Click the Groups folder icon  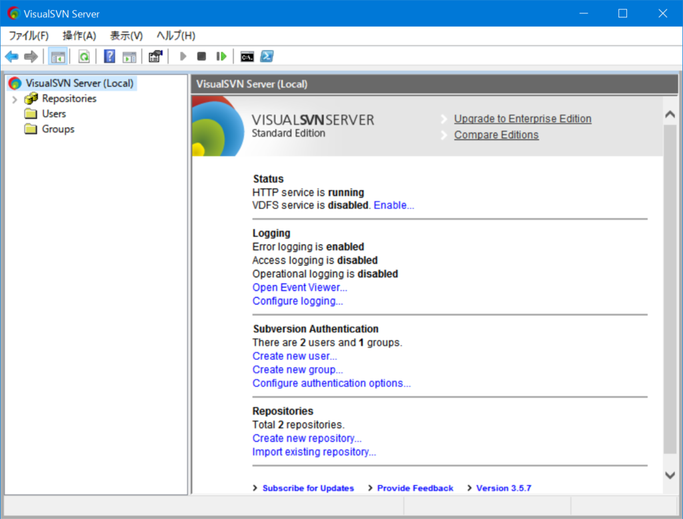tap(31, 129)
